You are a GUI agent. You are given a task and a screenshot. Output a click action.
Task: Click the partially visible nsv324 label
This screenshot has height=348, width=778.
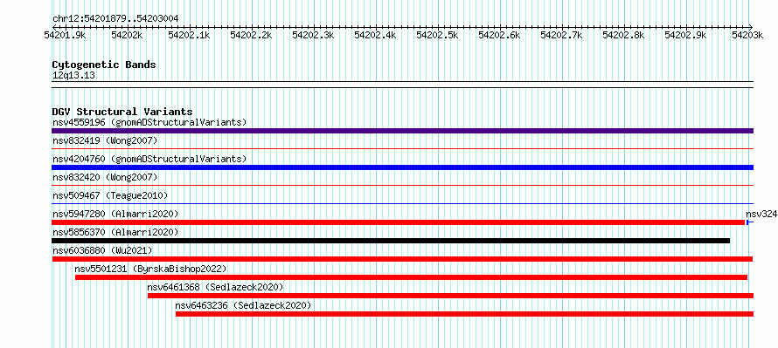coord(761,214)
